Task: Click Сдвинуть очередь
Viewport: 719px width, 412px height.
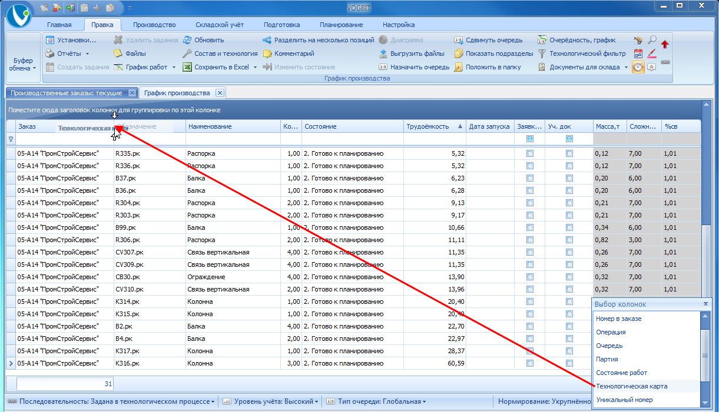Action: pyautogui.click(x=488, y=40)
